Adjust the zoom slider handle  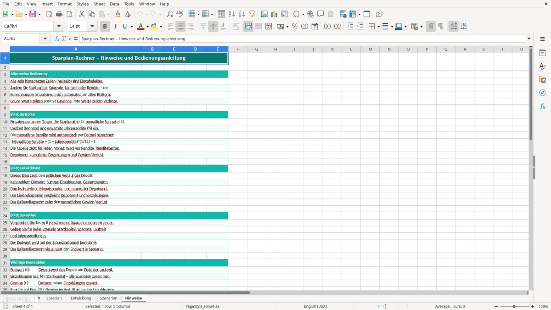(514, 306)
